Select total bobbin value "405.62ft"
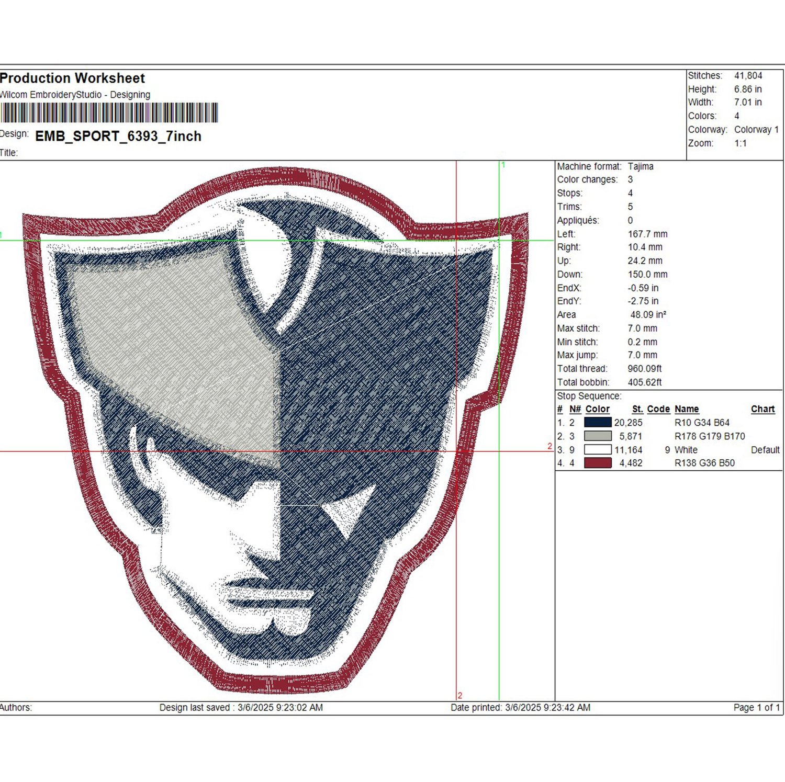Image resolution: width=785 pixels, height=782 pixels. [645, 382]
